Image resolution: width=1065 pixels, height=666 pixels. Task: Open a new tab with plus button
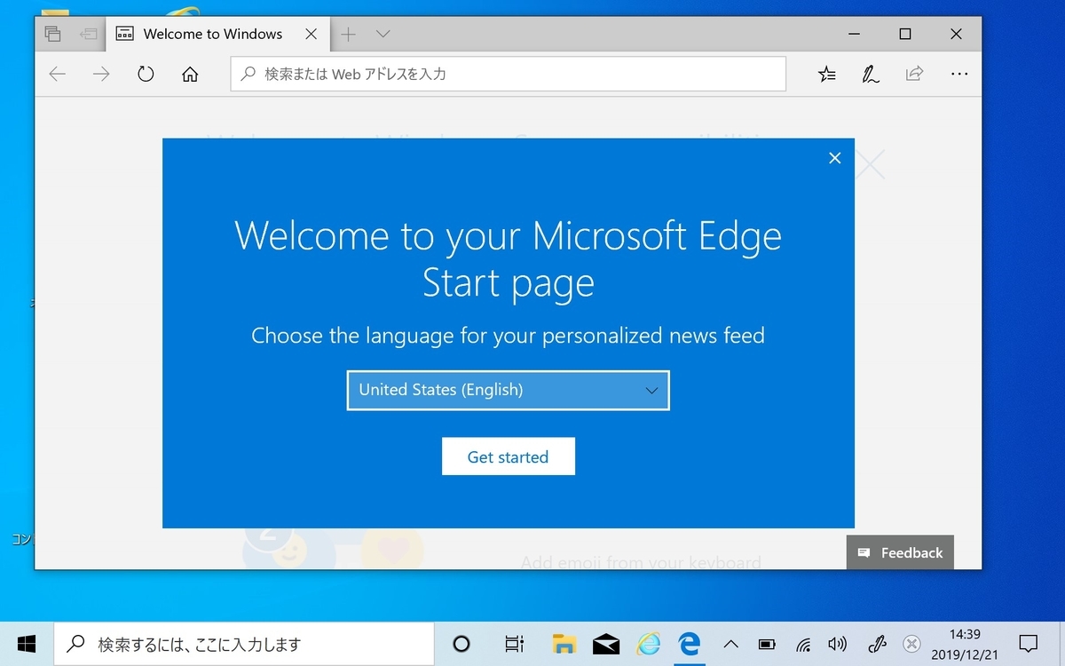pyautogui.click(x=349, y=34)
